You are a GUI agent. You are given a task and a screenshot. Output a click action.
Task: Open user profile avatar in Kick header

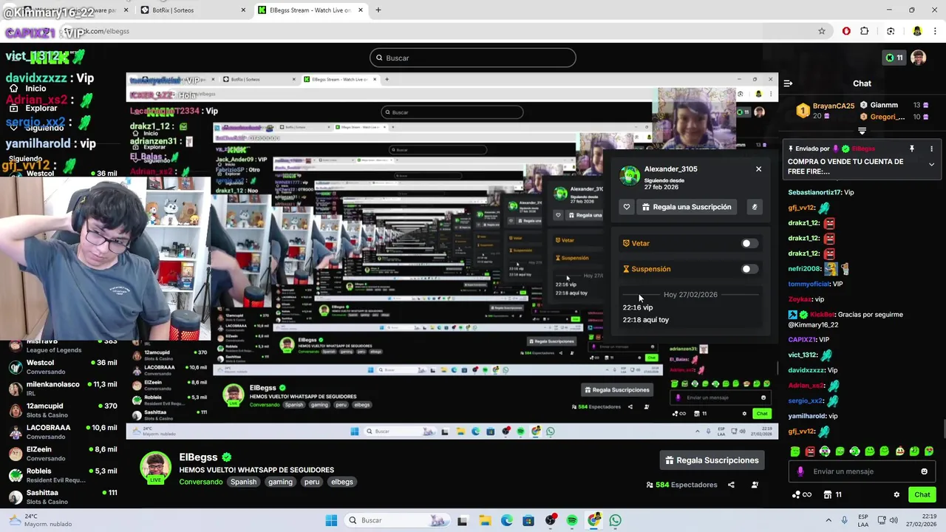point(918,58)
